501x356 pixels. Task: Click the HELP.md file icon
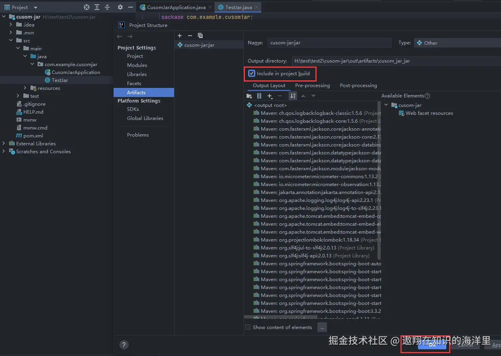[x=19, y=112]
